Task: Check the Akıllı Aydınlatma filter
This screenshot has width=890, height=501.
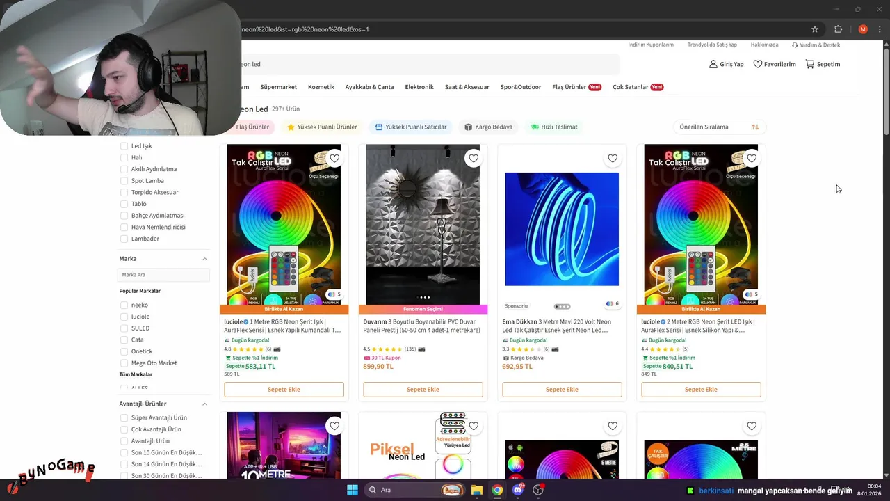Action: (124, 169)
